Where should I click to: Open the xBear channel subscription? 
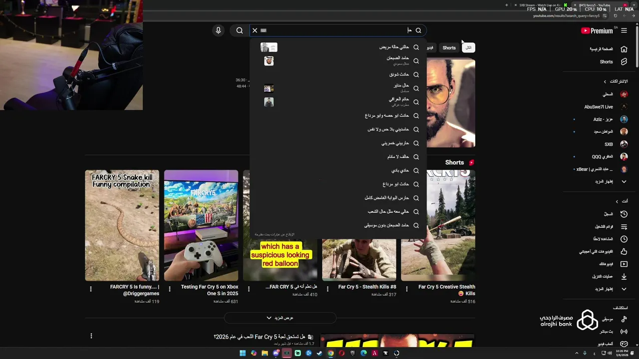[602, 169]
